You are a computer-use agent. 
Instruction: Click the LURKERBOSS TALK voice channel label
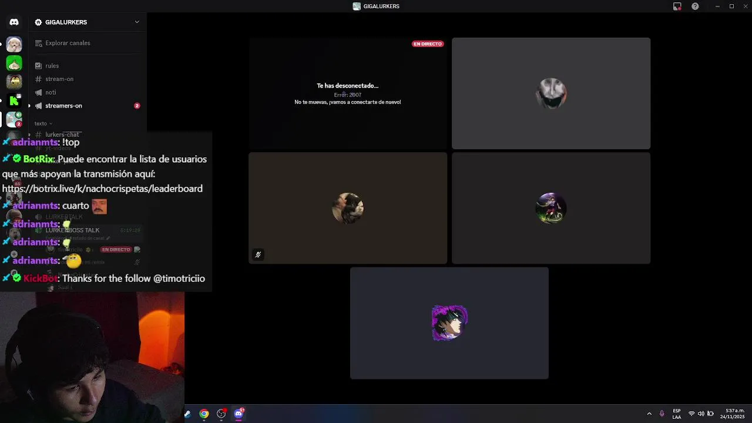[72, 230]
